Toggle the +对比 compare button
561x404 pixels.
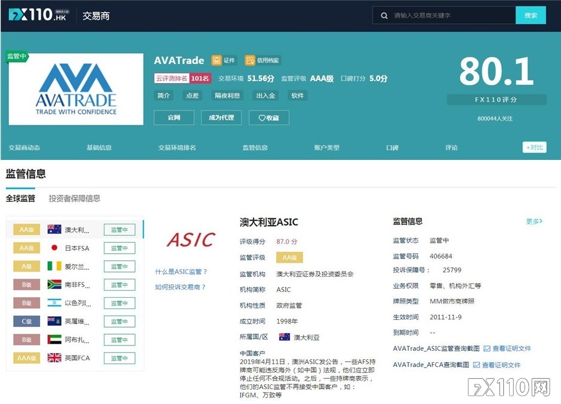534,147
